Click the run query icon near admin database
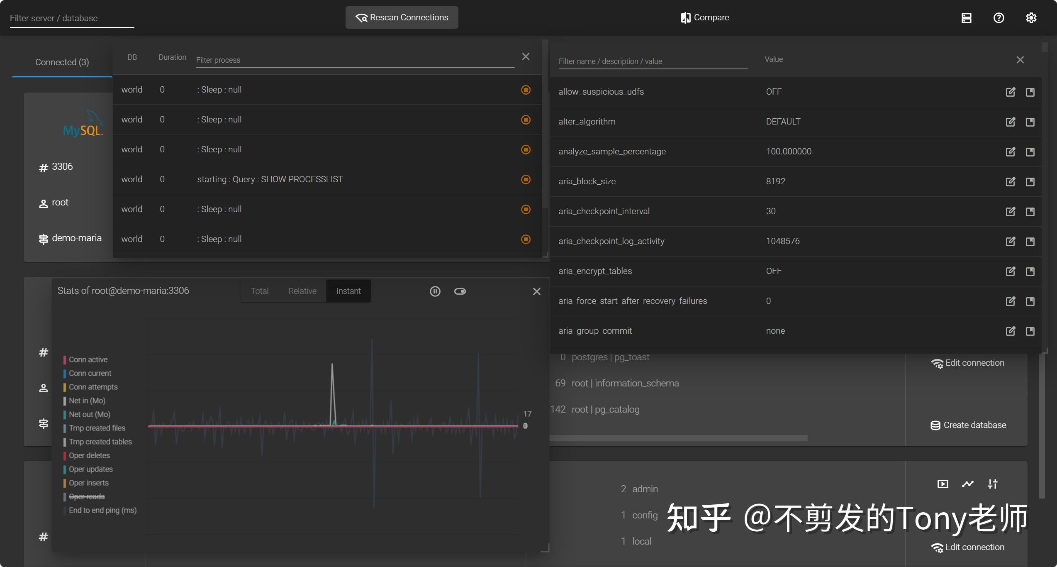The image size is (1057, 567). [x=943, y=484]
